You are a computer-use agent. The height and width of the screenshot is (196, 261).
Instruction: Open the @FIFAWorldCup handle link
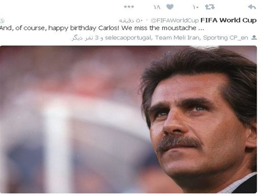point(175,21)
